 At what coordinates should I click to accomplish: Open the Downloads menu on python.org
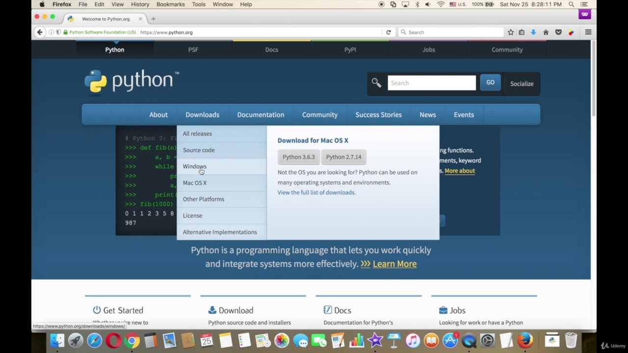click(x=202, y=115)
